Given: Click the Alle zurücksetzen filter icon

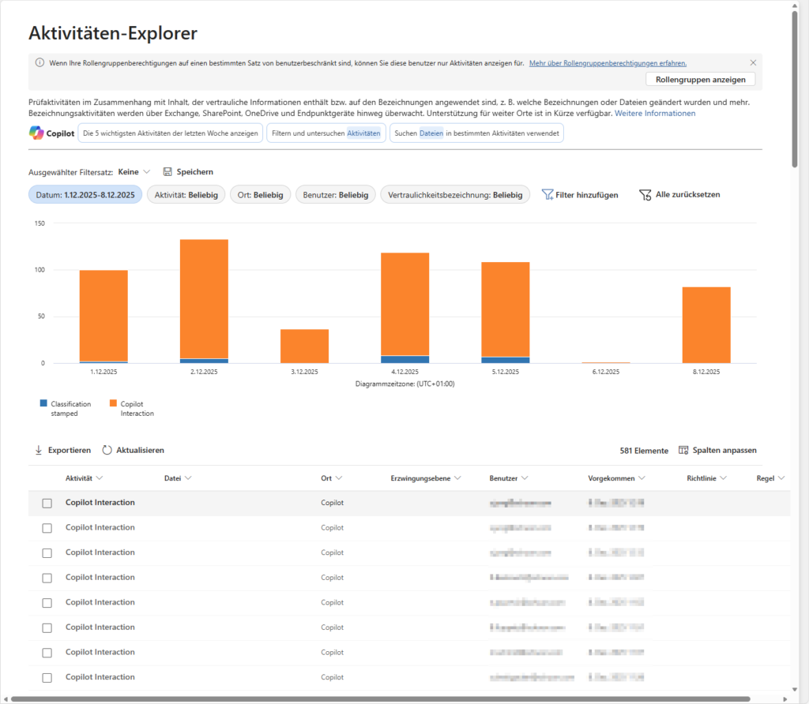Looking at the screenshot, I should pyautogui.click(x=645, y=195).
